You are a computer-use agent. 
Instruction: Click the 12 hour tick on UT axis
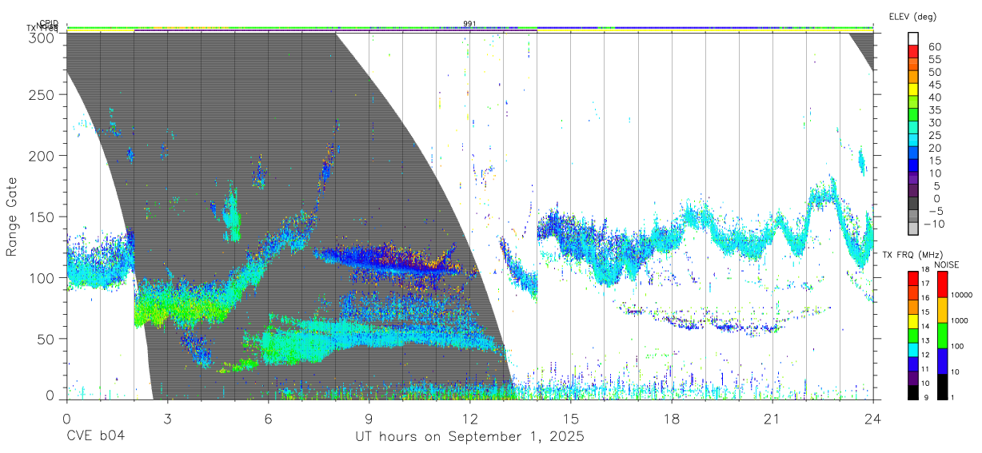click(x=469, y=419)
